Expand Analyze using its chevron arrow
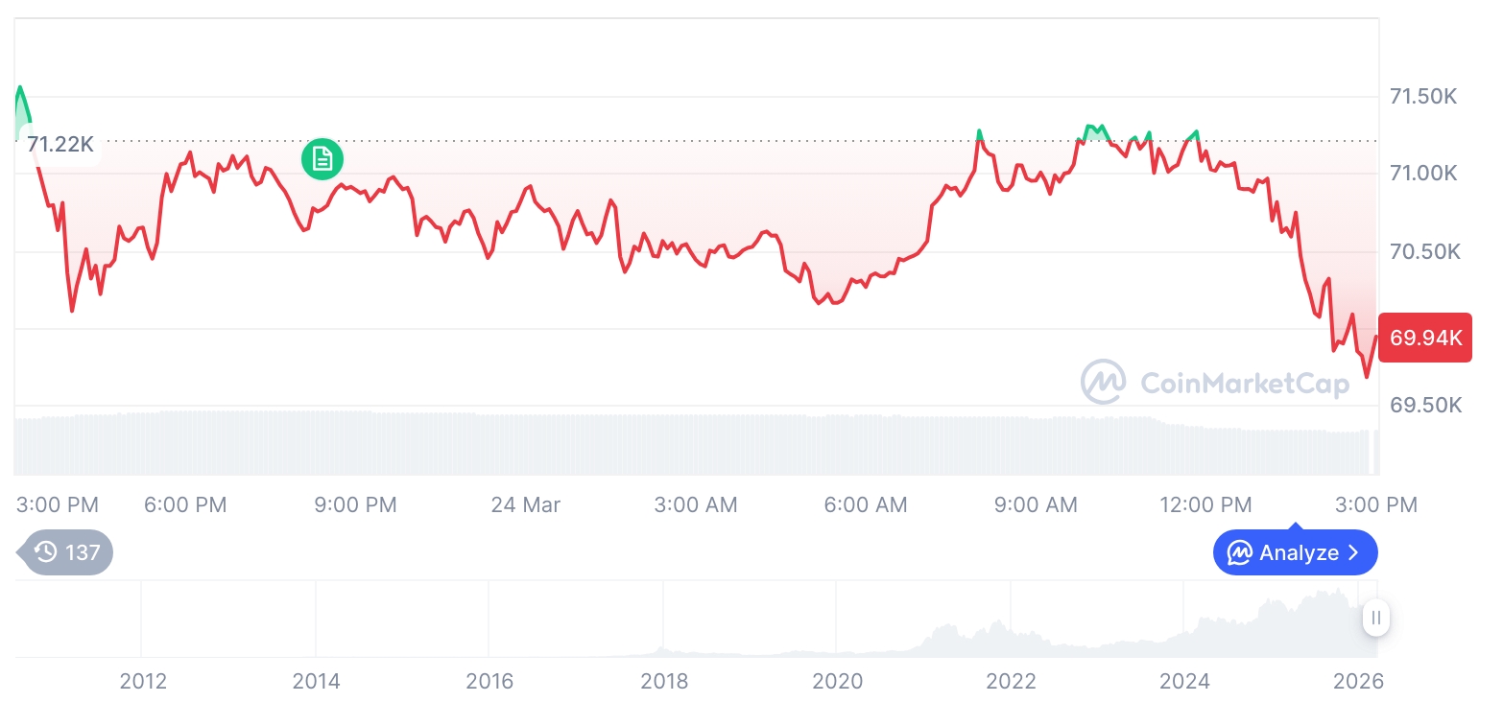Image resolution: width=1503 pixels, height=702 pixels. pyautogui.click(x=1353, y=553)
